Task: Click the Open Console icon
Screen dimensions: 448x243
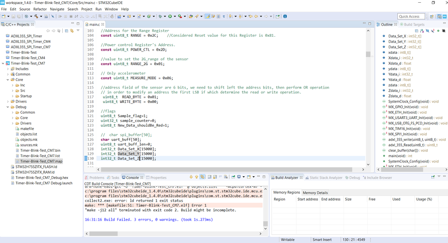Action: pyautogui.click(x=249, y=177)
